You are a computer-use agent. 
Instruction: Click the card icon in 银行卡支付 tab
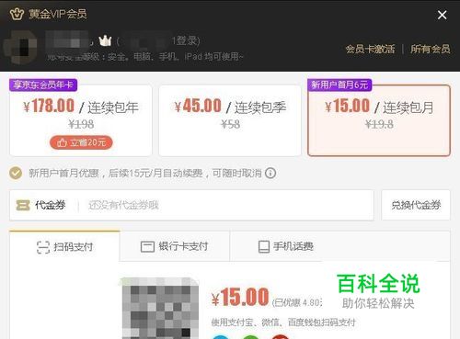[x=147, y=247]
